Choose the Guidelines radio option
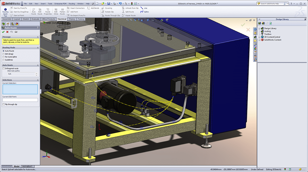The height and width of the screenshot is (172, 308). tap(3, 60)
